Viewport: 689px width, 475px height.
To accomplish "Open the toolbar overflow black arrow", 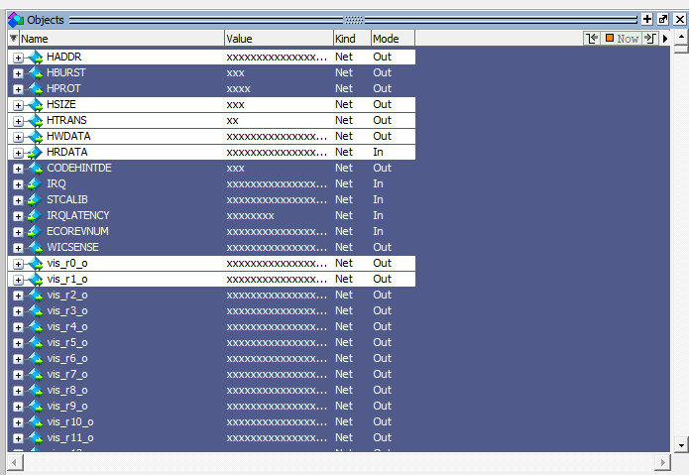I will 665,39.
